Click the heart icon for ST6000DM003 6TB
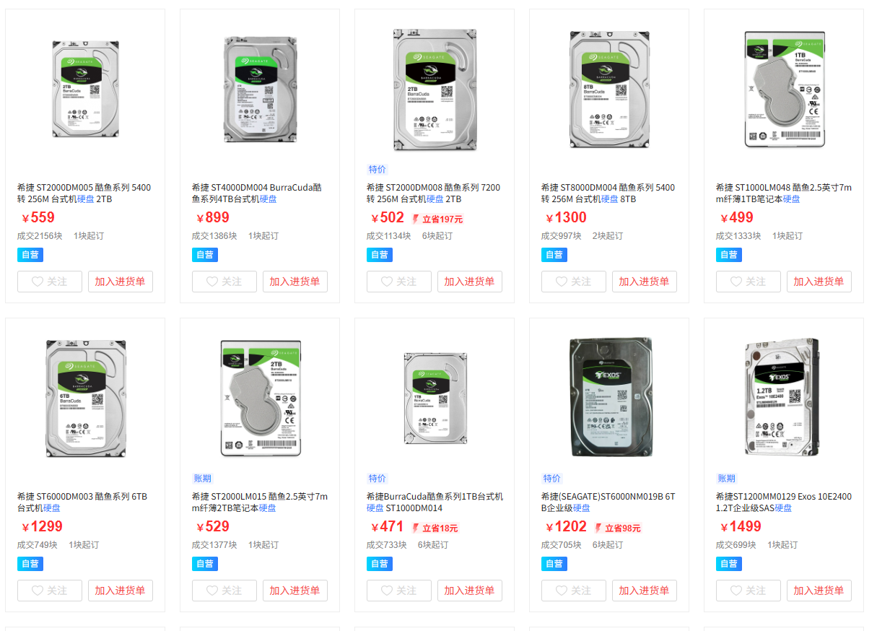 [x=38, y=591]
